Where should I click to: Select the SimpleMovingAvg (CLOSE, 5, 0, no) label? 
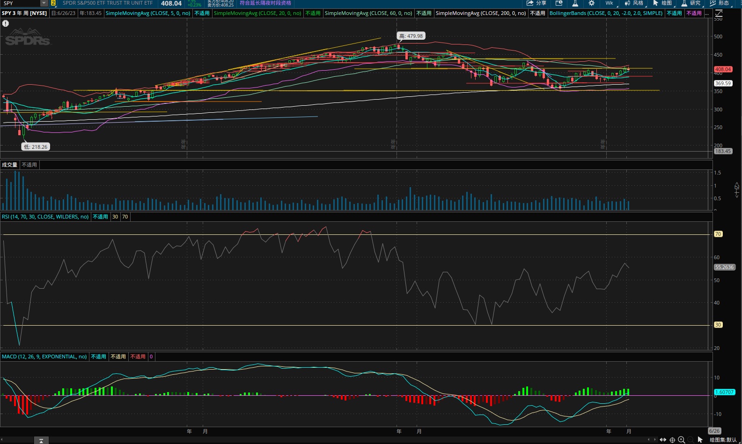148,13
